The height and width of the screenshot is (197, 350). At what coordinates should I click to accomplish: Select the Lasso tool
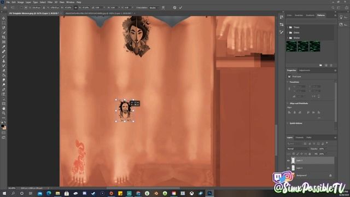[x=4, y=28]
